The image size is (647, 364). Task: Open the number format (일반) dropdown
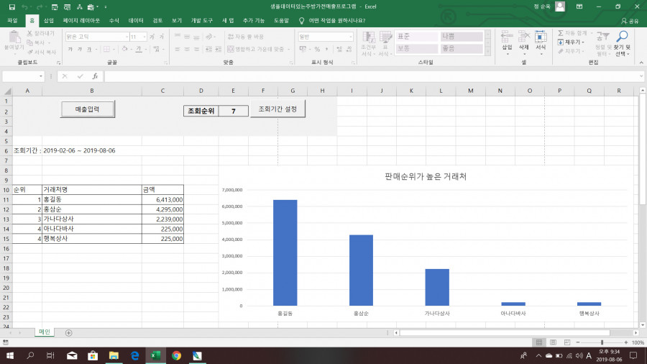point(350,37)
